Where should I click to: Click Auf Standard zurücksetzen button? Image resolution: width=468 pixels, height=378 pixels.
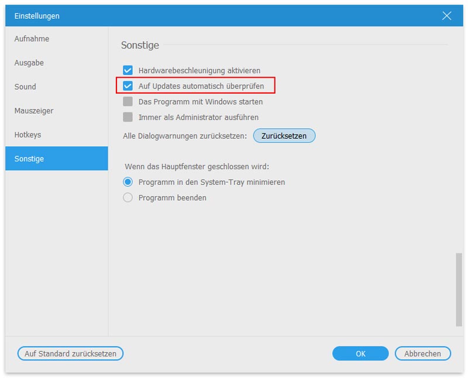pyautogui.click(x=70, y=353)
